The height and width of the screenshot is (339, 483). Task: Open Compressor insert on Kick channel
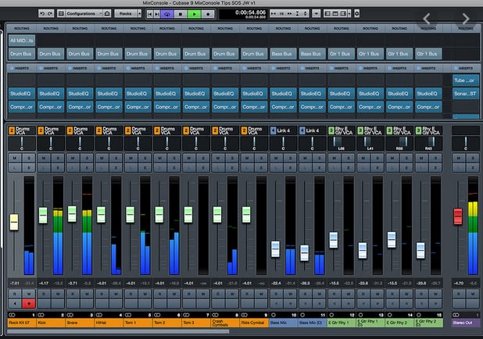(50, 107)
